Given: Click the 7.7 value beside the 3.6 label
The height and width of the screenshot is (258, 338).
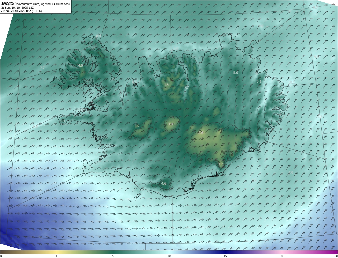Looking at the screenshot, I should (186, 87).
